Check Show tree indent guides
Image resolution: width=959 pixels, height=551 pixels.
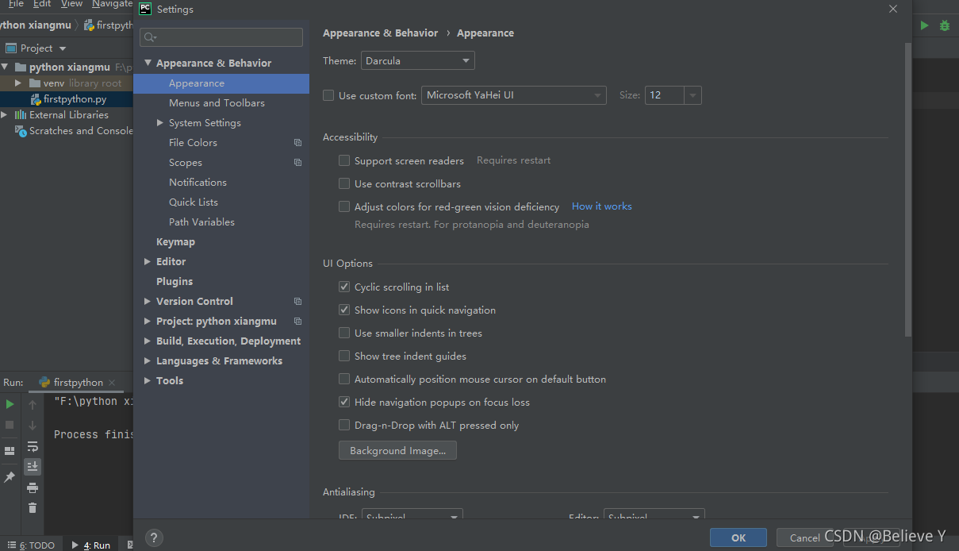(x=344, y=356)
